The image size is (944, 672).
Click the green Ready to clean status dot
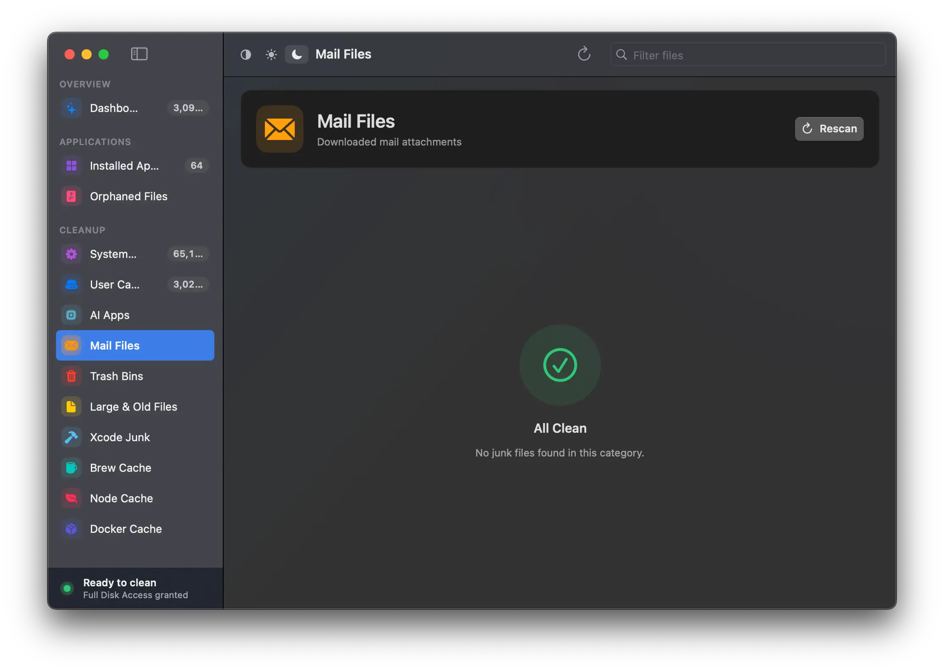(67, 588)
